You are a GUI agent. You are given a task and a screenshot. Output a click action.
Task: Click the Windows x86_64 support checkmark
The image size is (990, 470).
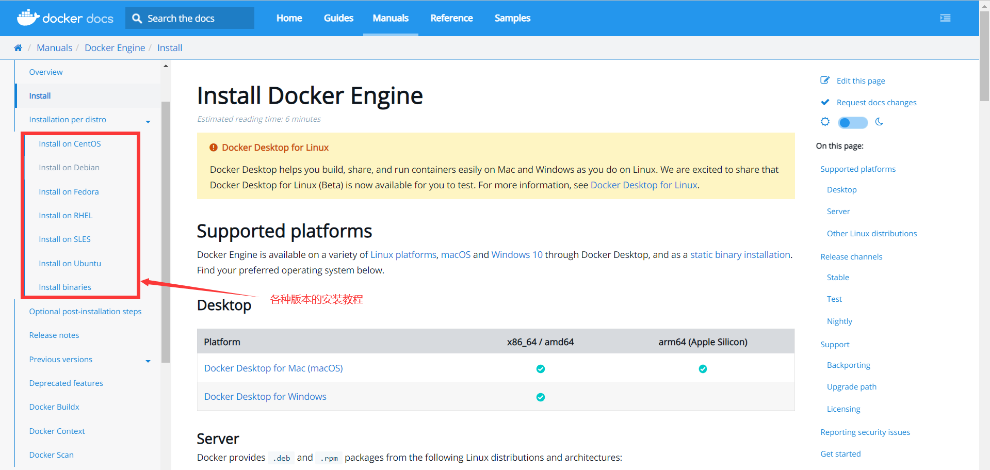point(541,397)
